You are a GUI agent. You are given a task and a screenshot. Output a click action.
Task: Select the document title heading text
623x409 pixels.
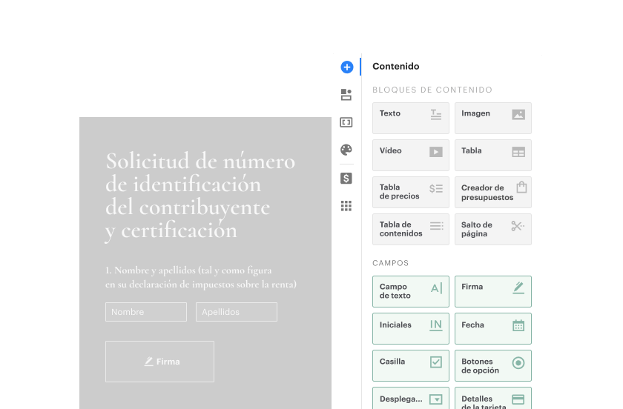(200, 196)
